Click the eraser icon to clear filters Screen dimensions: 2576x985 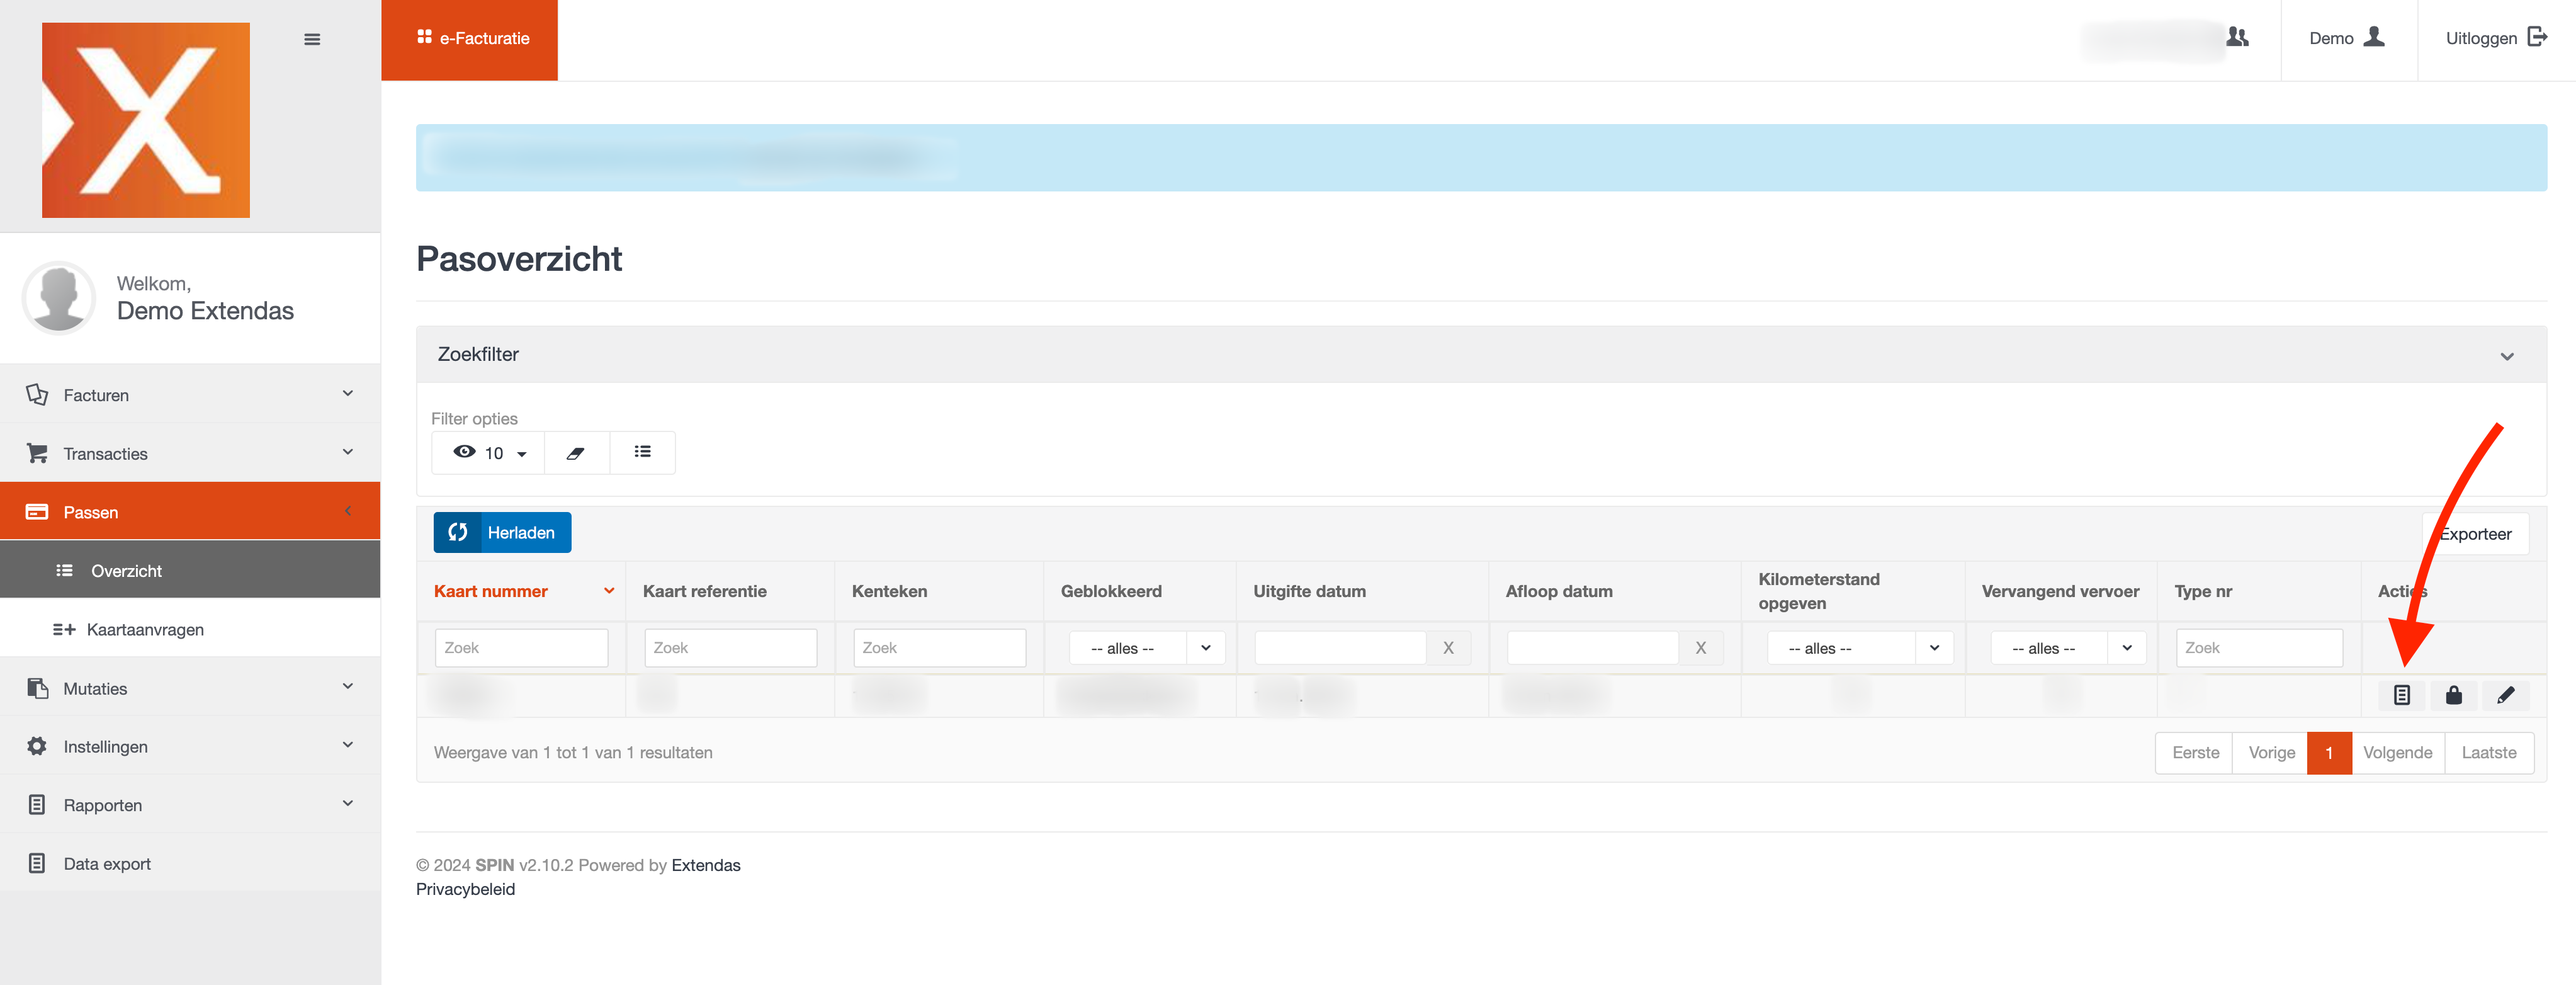point(575,453)
